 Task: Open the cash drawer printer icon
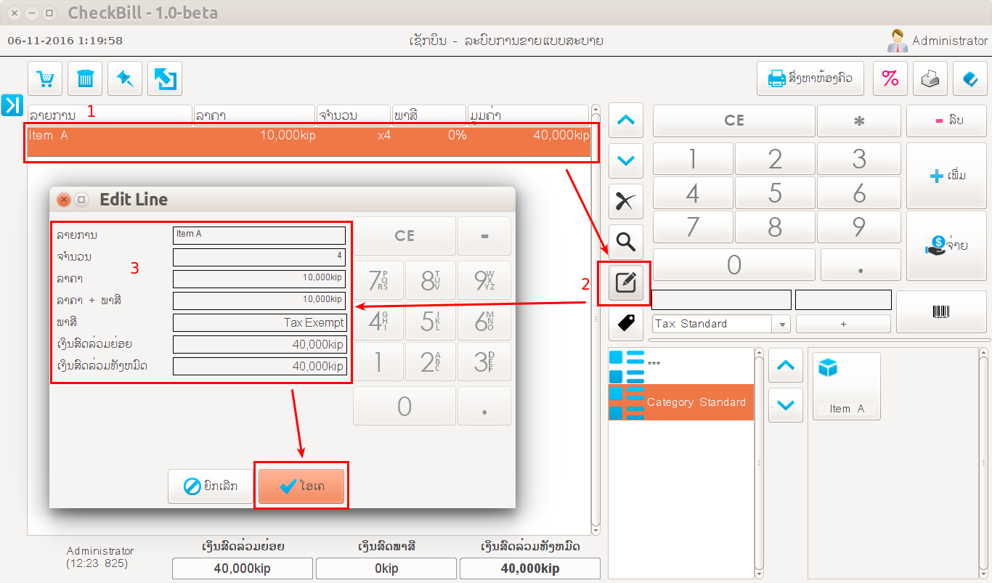pyautogui.click(x=930, y=78)
